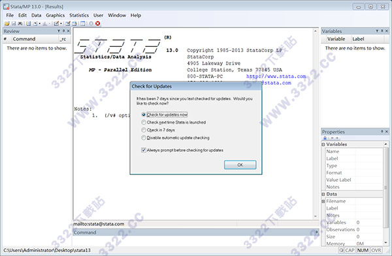Collapse the Variables section in Properties
This screenshot has height=256, width=392.
pyautogui.click(x=323, y=145)
